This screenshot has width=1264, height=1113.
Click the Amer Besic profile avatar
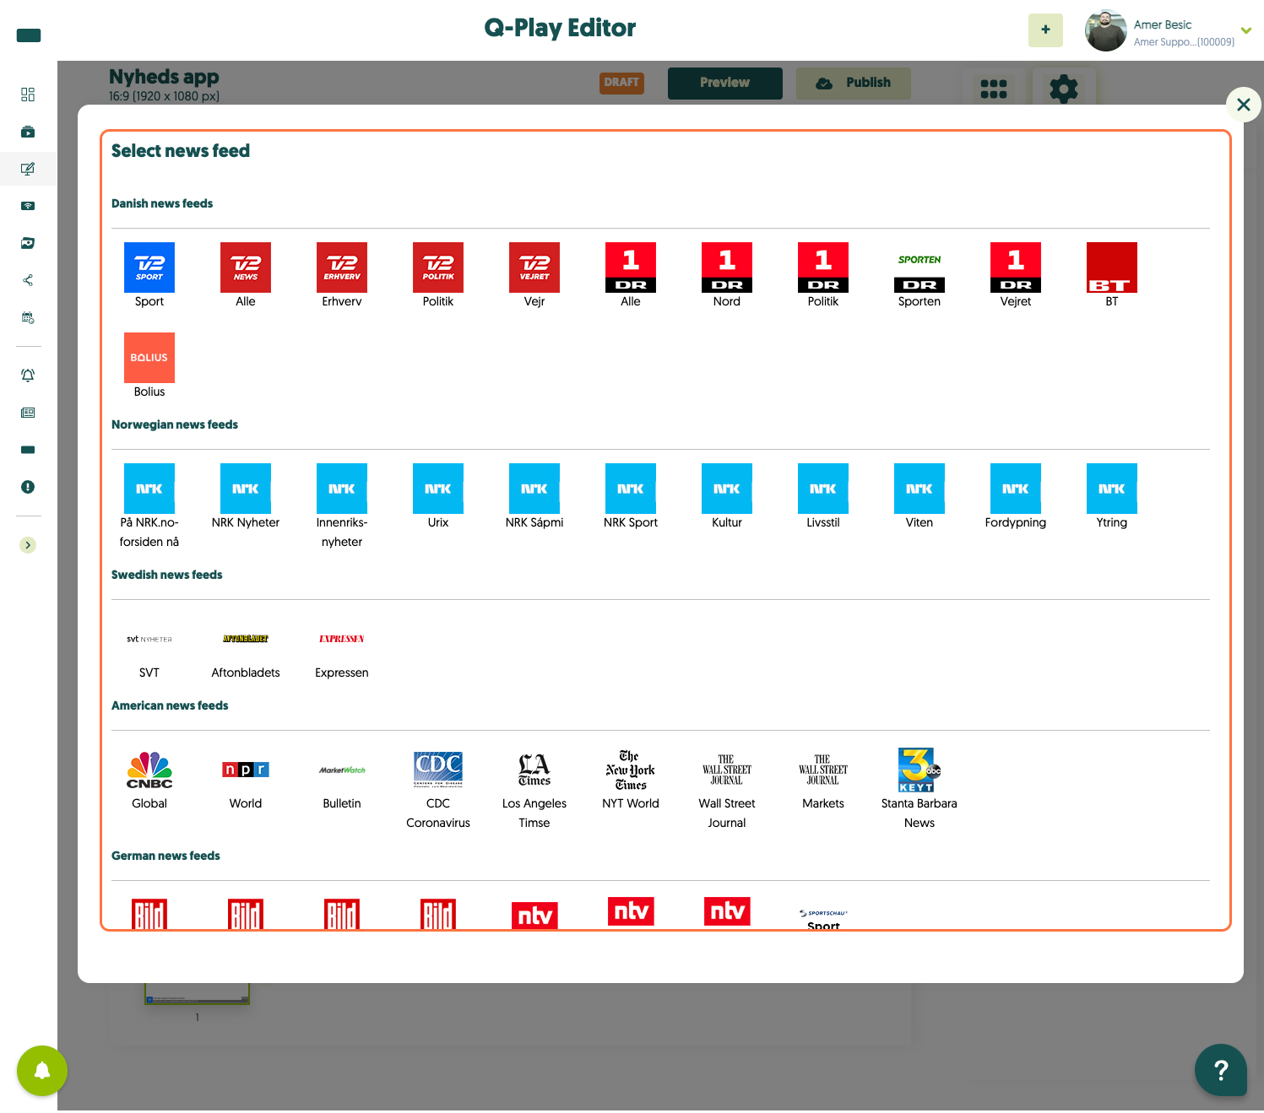1106,30
